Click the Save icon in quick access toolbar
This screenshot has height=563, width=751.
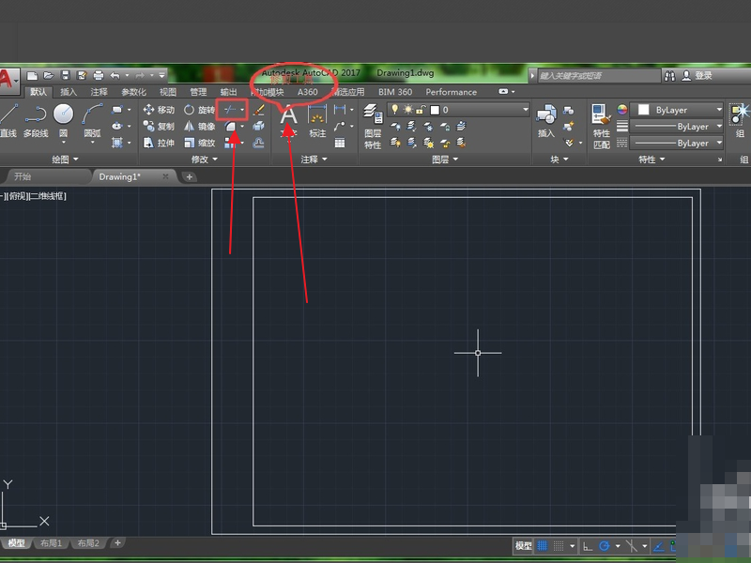tap(65, 75)
